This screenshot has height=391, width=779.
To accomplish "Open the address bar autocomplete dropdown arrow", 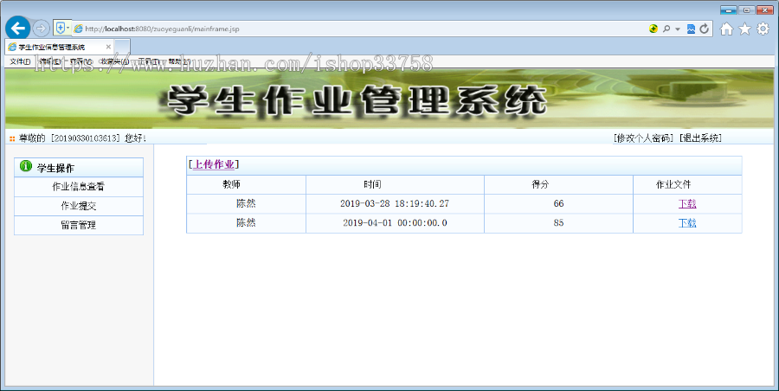I will (678, 29).
